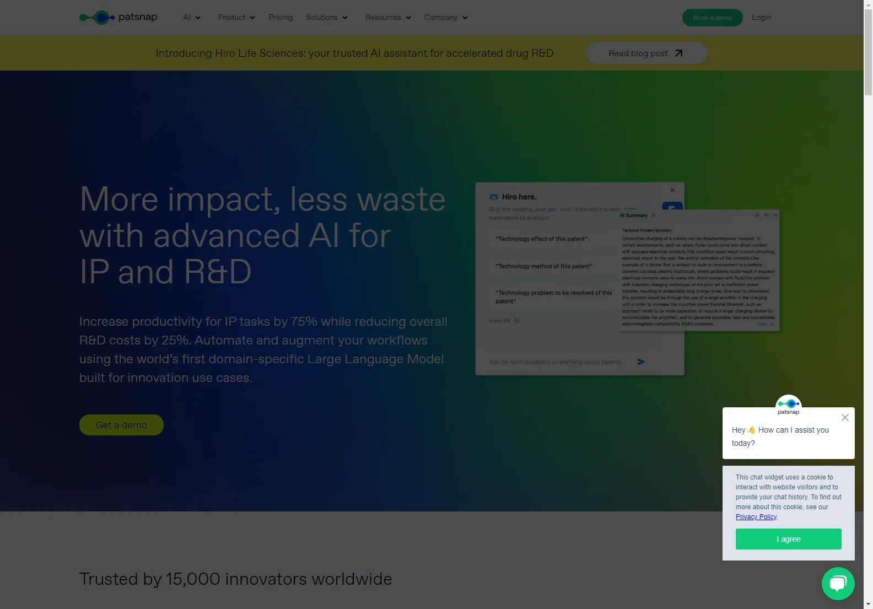Click the "Hey How can I assist you today?" message
The height and width of the screenshot is (609, 873).
[x=780, y=436]
